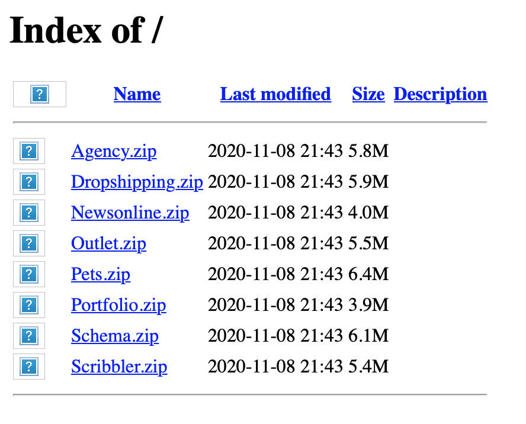Image resolution: width=526 pixels, height=424 pixels.
Task: Click the file icon beside Dropshipping.zip
Action: tap(29, 182)
